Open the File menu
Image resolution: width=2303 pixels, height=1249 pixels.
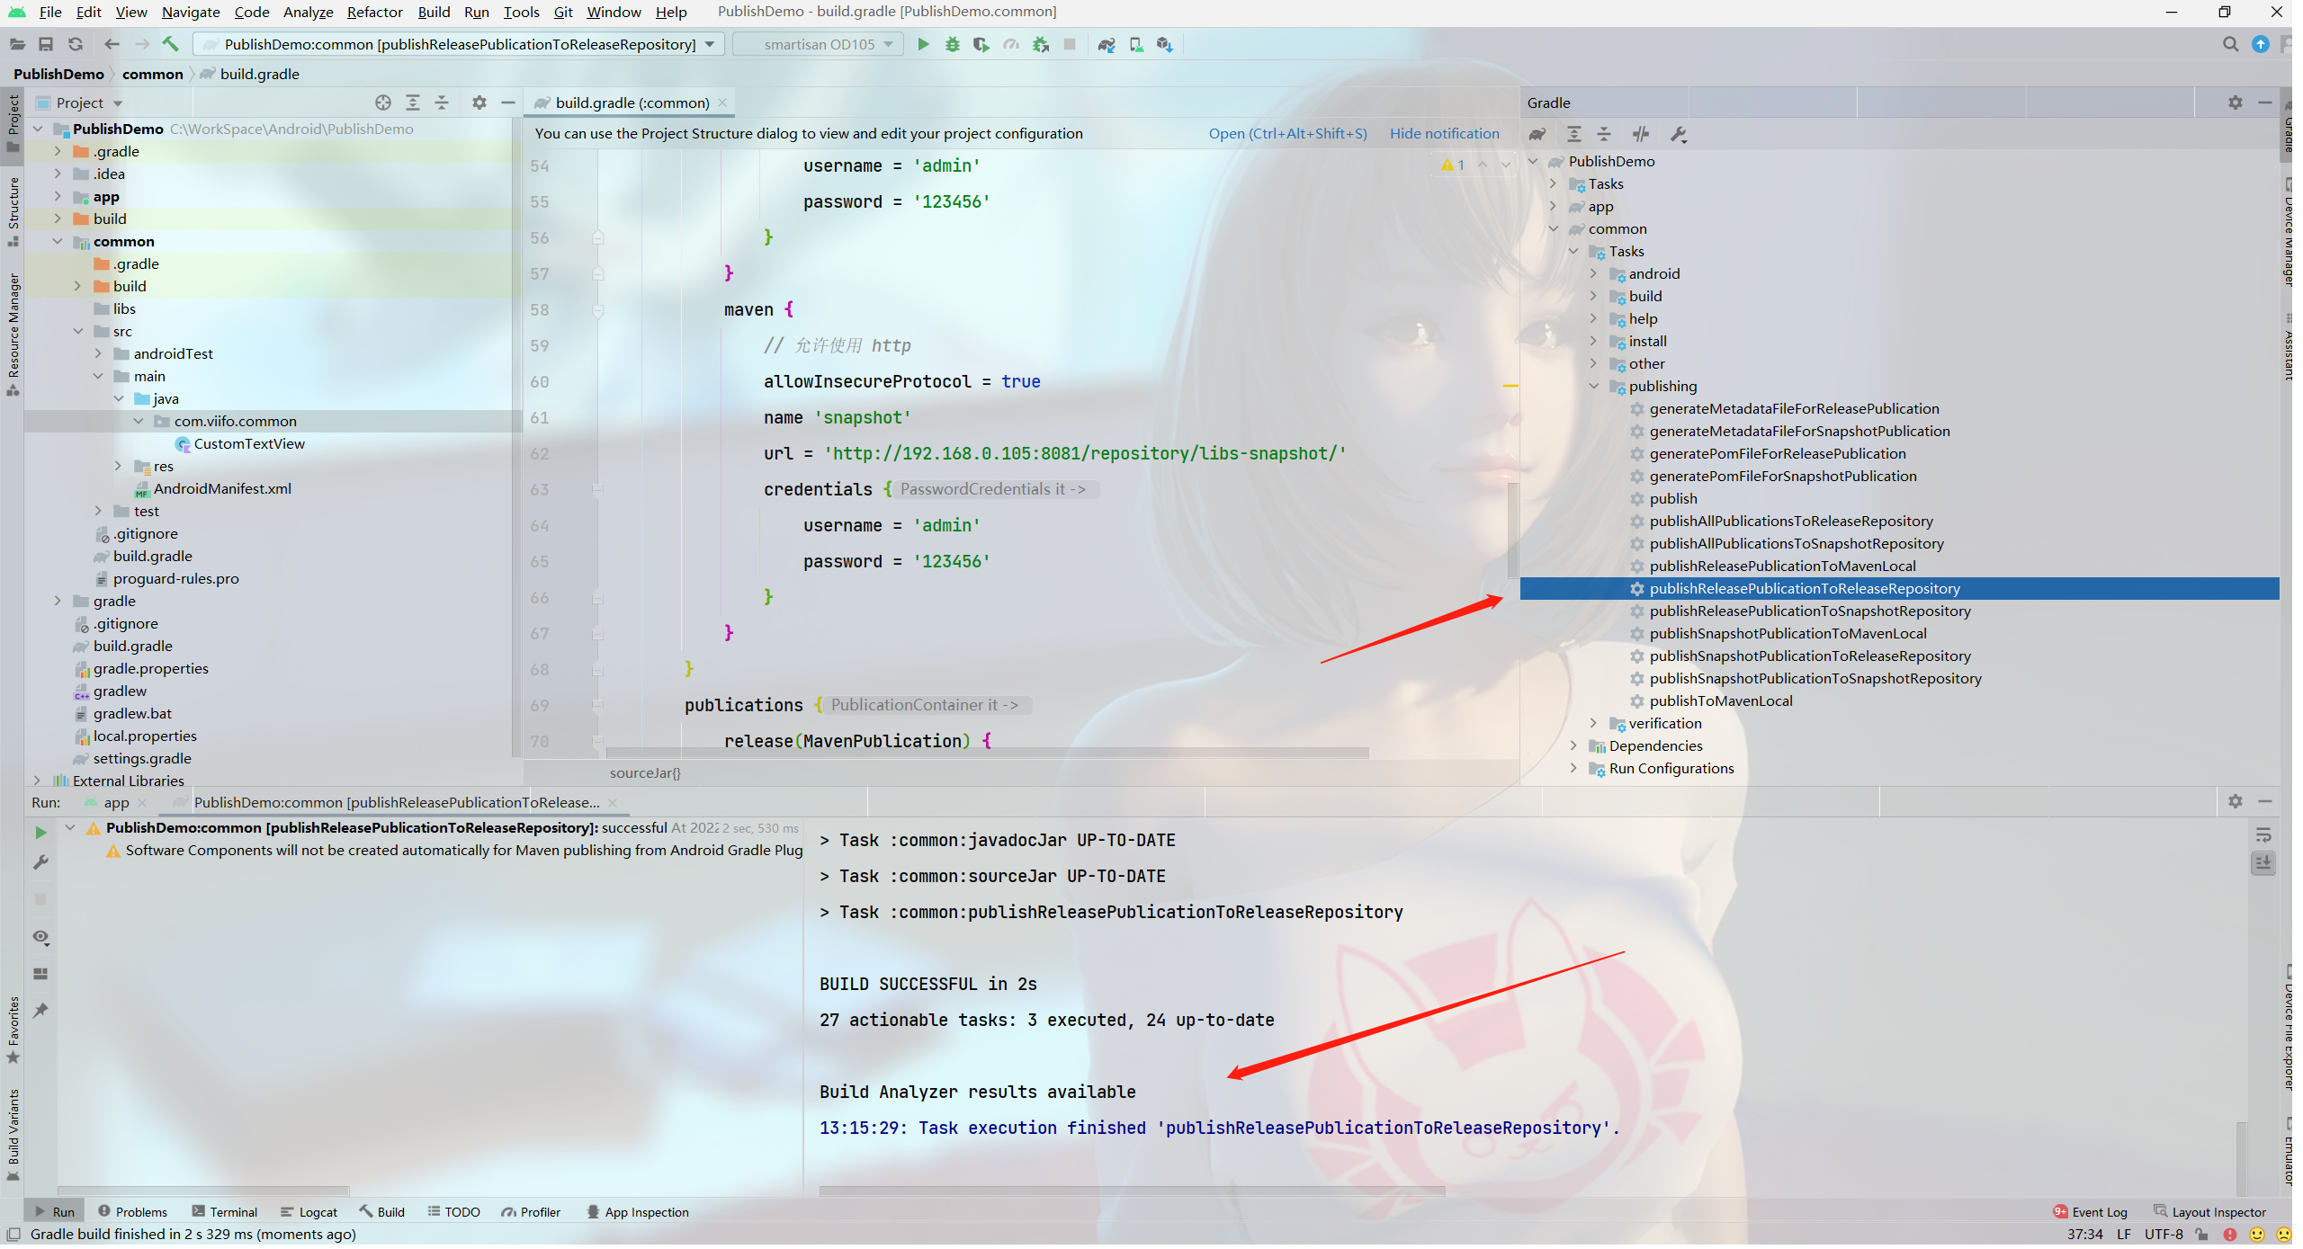pyautogui.click(x=50, y=12)
